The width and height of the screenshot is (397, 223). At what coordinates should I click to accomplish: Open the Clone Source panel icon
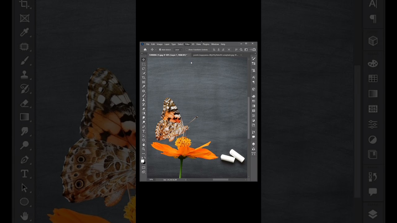coord(253,70)
